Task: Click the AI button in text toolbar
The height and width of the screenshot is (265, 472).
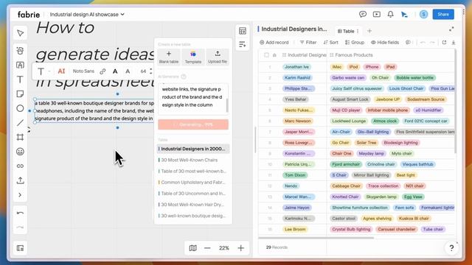Action: (x=61, y=71)
